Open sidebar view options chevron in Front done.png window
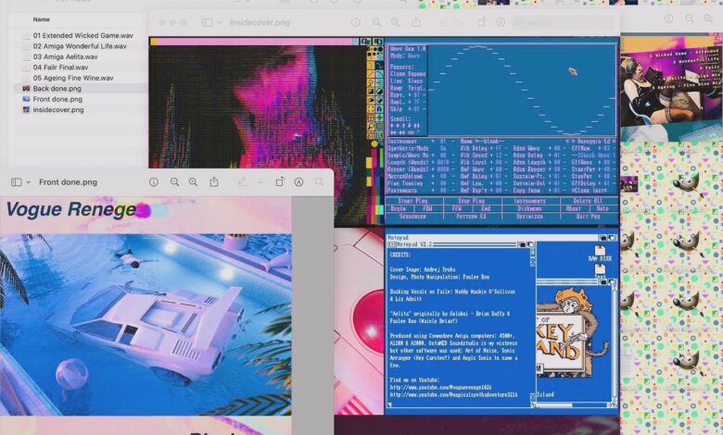This screenshot has width=723, height=435. pos(28,182)
